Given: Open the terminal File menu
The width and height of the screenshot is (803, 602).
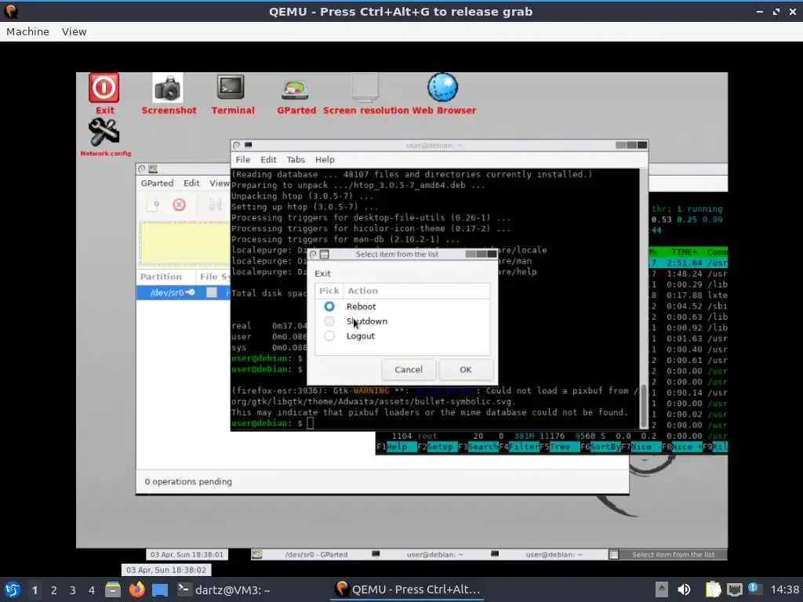Looking at the screenshot, I should point(243,160).
